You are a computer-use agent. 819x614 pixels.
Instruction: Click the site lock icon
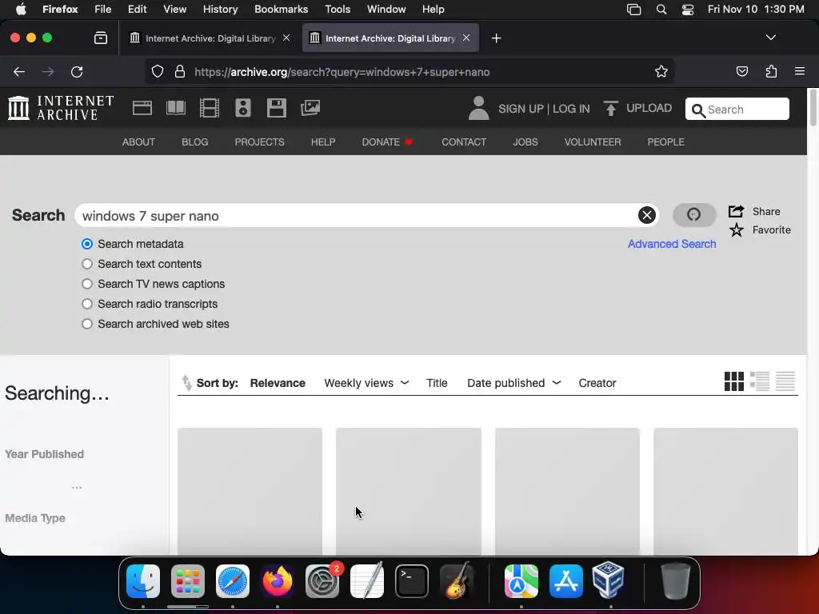(180, 71)
